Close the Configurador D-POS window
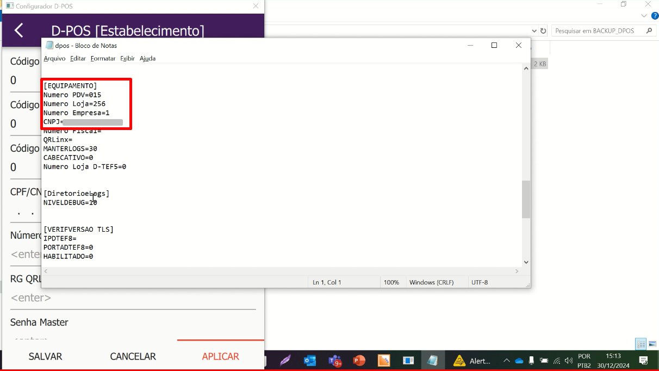This screenshot has height=371, width=659. click(256, 6)
